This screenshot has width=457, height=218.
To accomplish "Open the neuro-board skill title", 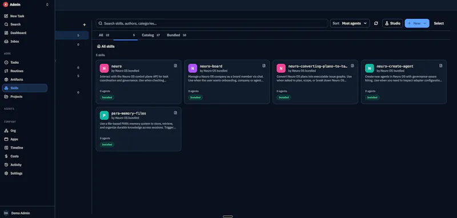I will pos(211,66).
